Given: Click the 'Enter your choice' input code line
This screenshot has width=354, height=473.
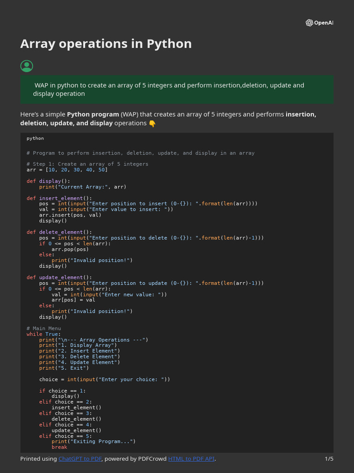Looking at the screenshot, I should tap(104, 379).
